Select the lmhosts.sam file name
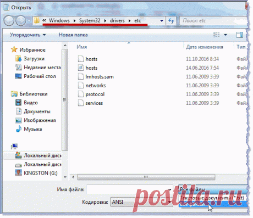Image resolution: width=253 pixels, height=218 pixels. pos(100,76)
